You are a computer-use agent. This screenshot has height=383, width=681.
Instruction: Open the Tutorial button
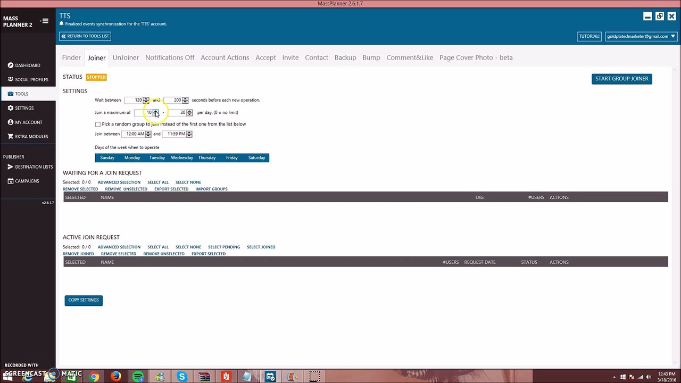(589, 36)
